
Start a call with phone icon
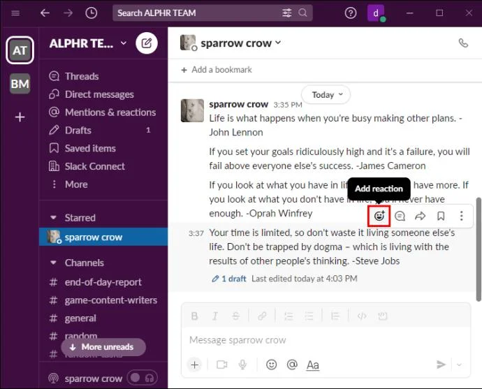coord(463,43)
